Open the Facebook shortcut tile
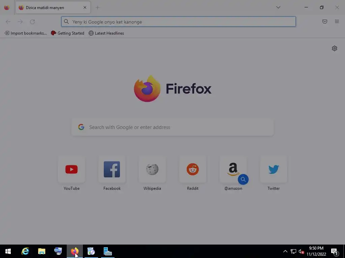The width and height of the screenshot is (345, 258). (x=112, y=169)
